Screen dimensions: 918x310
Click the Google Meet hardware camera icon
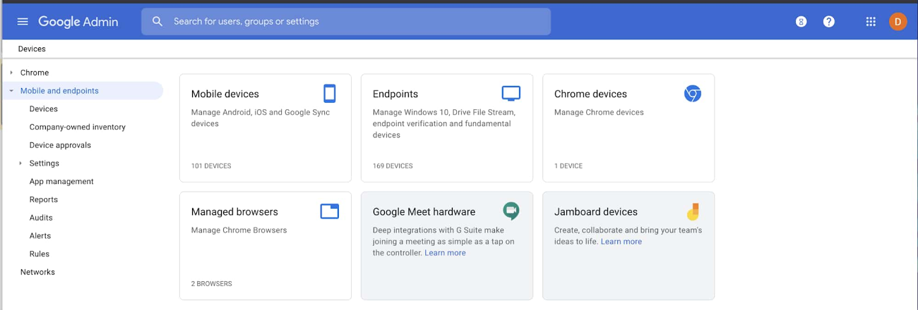(511, 211)
